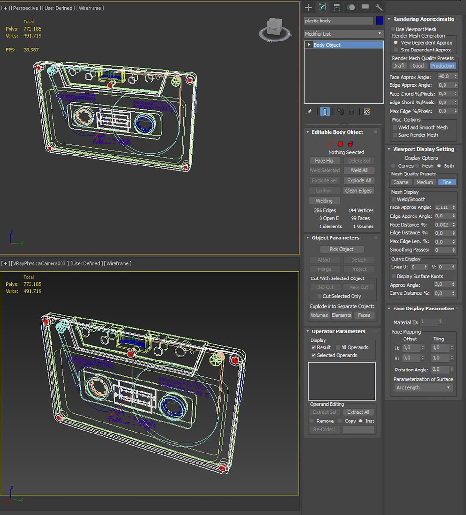Screen dimensions: 466x515
Task: Click the object color swatch
Action: point(380,21)
